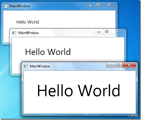141x120 pixels.
Task: Minimize the frontmost window with largest Hello World
Action: (111, 65)
